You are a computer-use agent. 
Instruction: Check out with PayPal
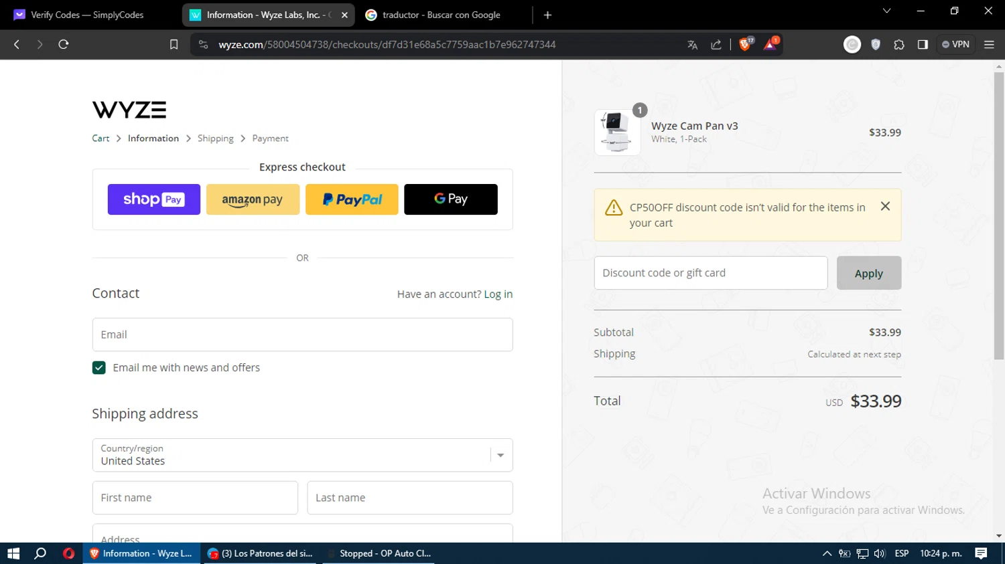(x=352, y=199)
